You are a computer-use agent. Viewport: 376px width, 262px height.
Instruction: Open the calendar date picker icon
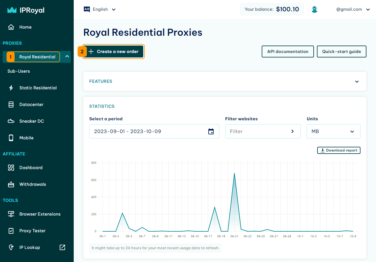tap(211, 131)
